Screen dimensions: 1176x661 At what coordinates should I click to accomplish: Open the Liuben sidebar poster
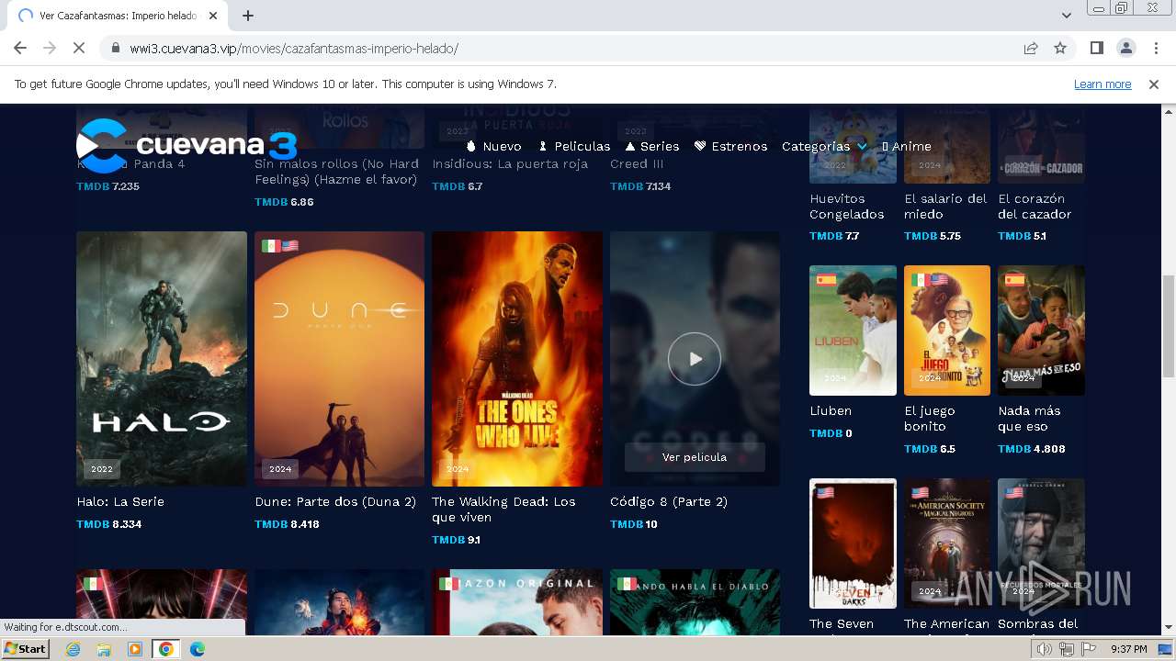pyautogui.click(x=853, y=330)
